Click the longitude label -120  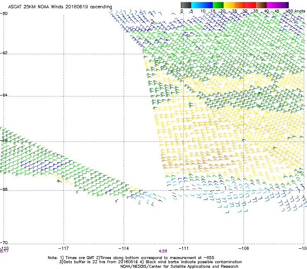4,248
